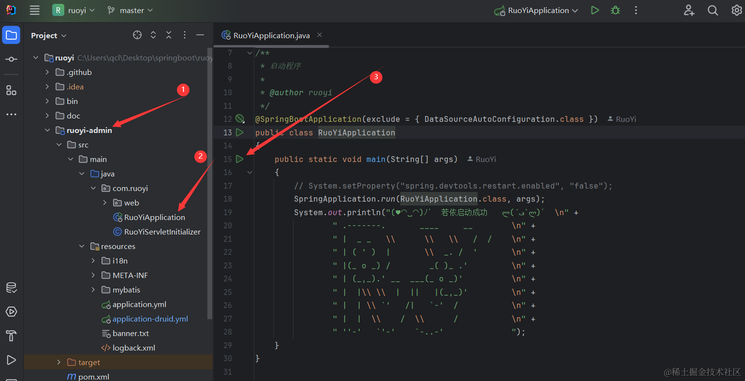Viewport: 745px width, 381px height.
Task: Collapse the main method fold arrow
Action: 250,172
